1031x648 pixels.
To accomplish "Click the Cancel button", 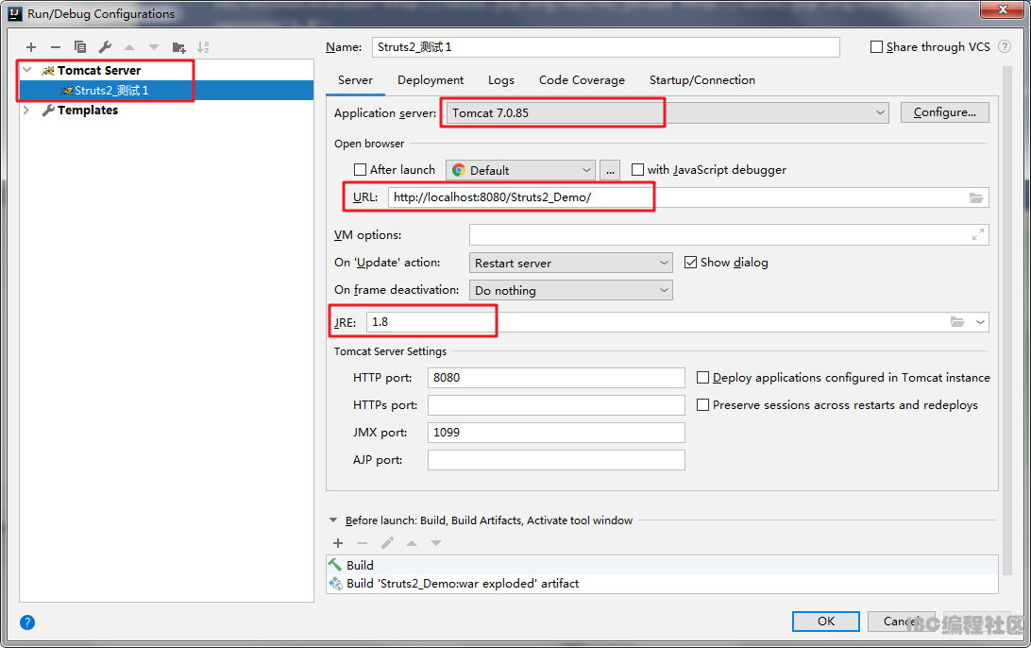I will click(901, 621).
